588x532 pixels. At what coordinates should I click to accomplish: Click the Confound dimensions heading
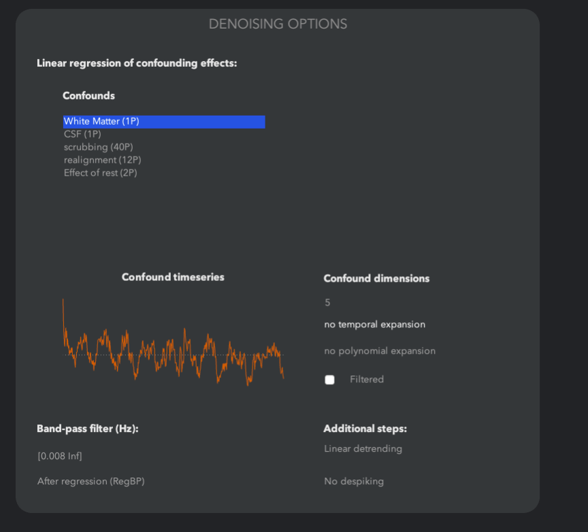coord(376,278)
